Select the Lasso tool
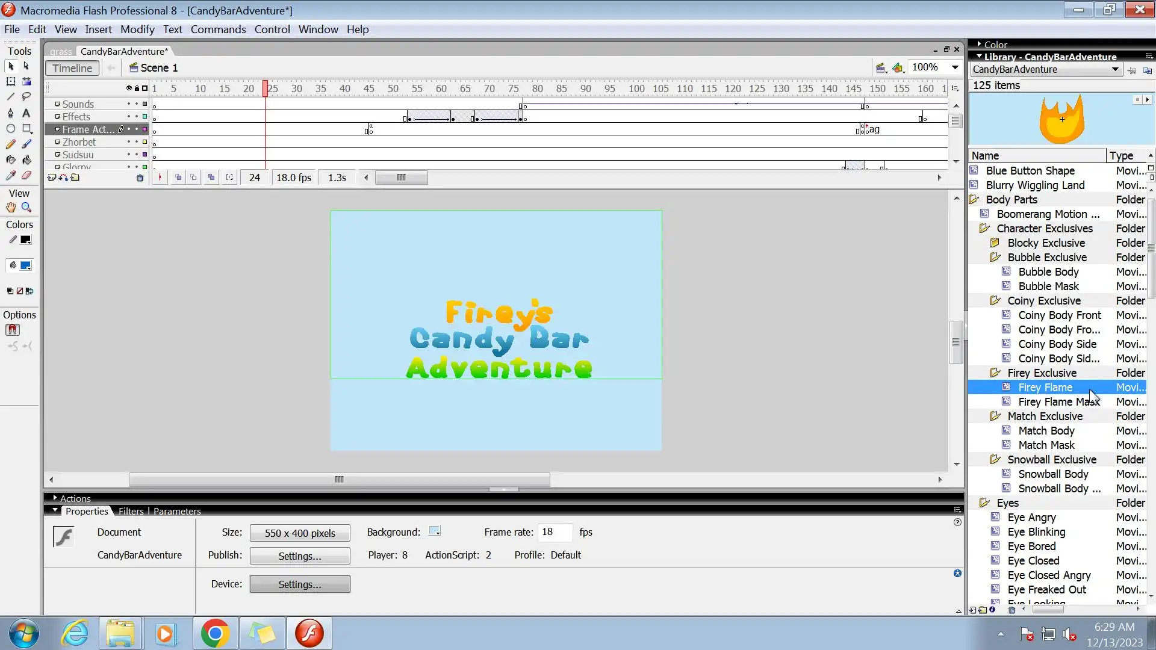Viewport: 1156px width, 650px height. tap(26, 96)
